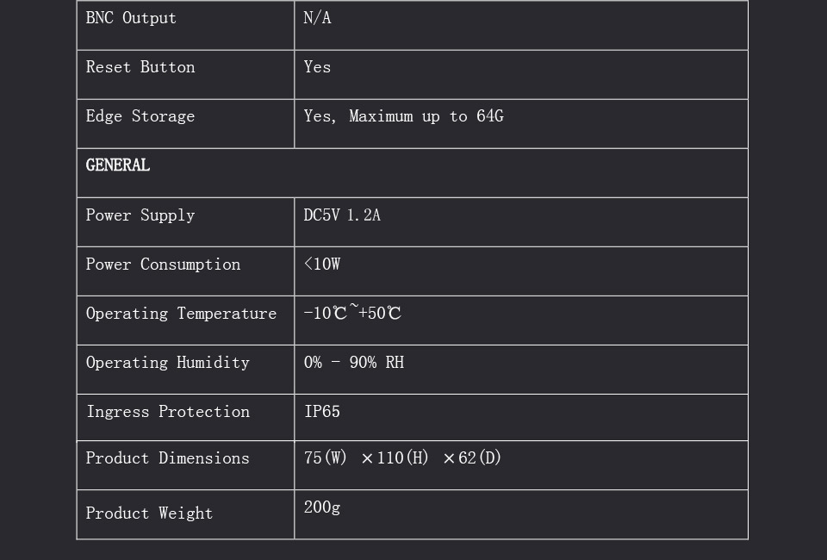This screenshot has width=827, height=560.
Task: Select the -10℃~+50℃ temperature range
Action: point(352,313)
